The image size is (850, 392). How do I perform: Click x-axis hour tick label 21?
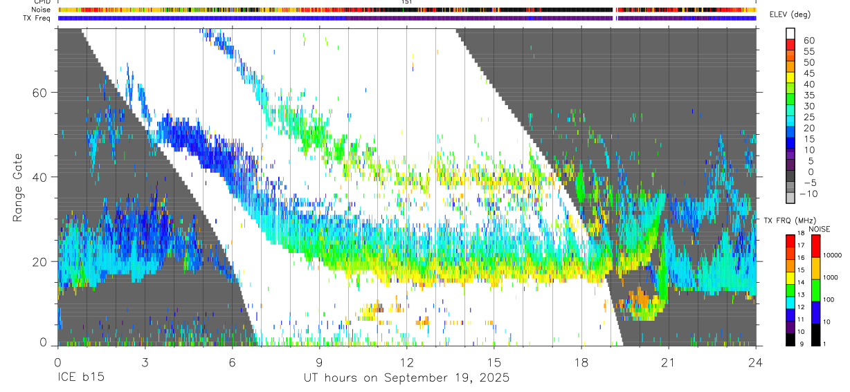[668, 362]
